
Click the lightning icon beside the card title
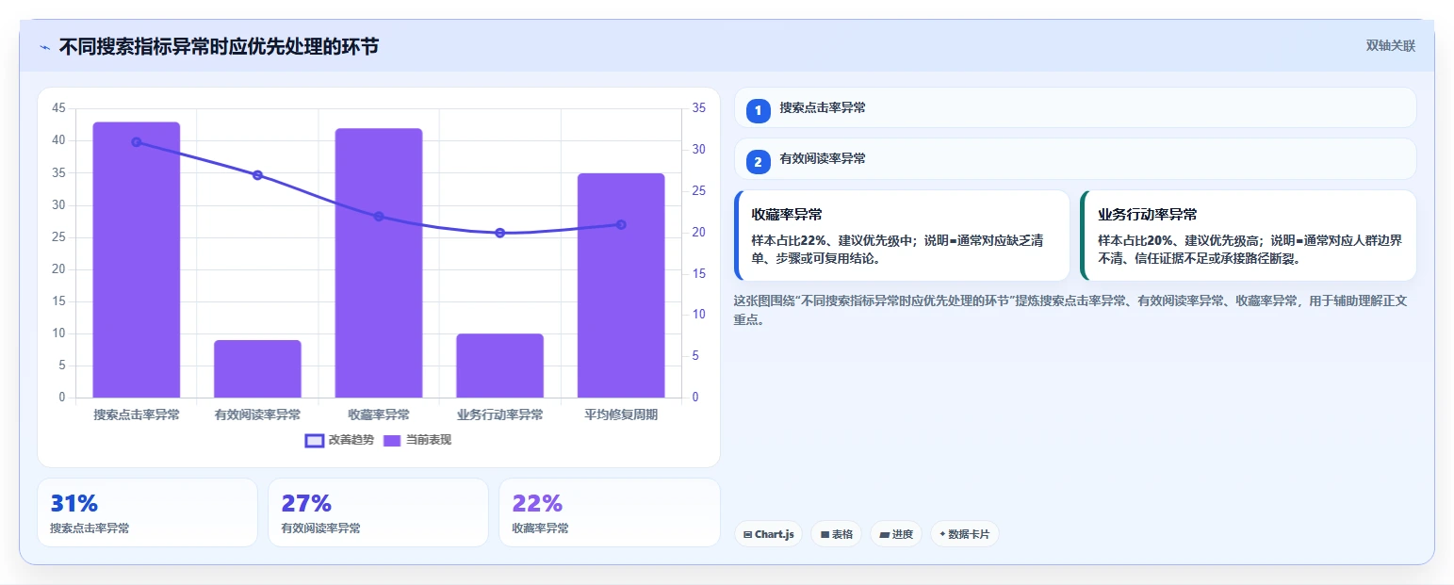pos(44,47)
